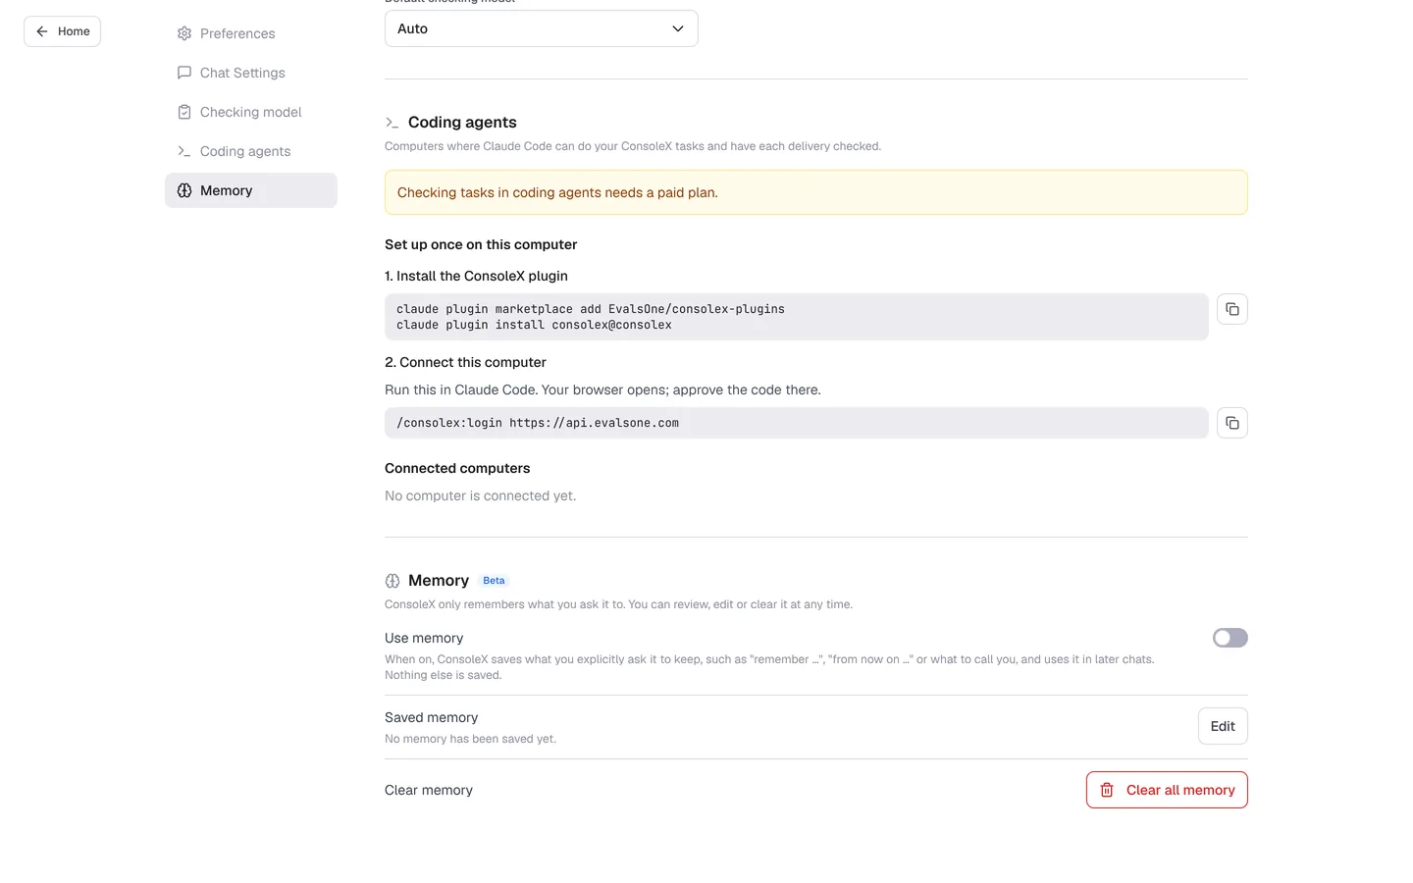Copy the consolex login command
This screenshot has height=883, width=1413.
(1232, 423)
